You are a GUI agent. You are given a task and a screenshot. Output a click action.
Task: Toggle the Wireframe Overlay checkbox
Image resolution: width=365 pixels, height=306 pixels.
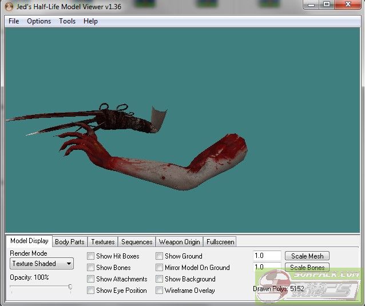tap(160, 291)
